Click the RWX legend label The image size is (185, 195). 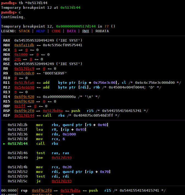pyautogui.click(x=86, y=31)
